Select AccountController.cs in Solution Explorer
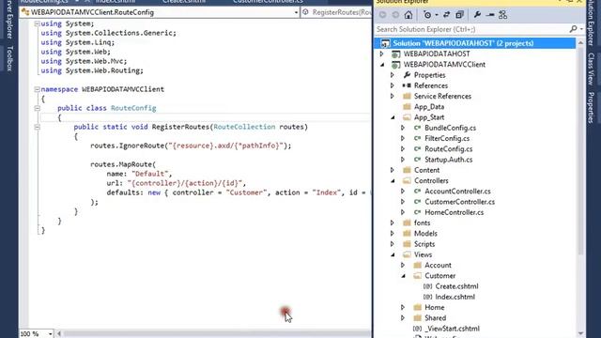 pos(457,192)
